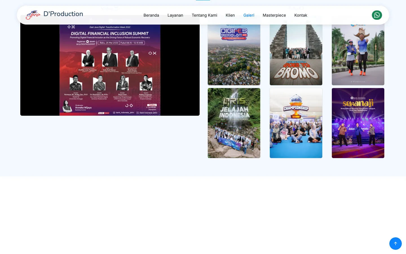Go to the Beranda menu item
406x254 pixels.
(151, 15)
